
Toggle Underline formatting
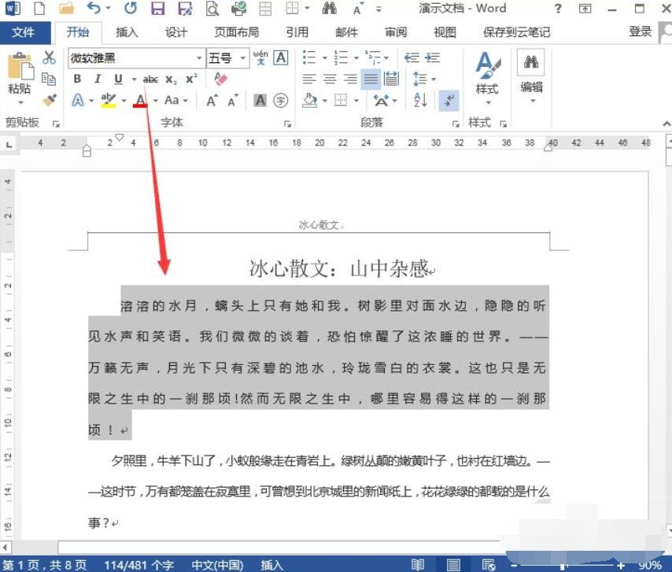coord(118,79)
